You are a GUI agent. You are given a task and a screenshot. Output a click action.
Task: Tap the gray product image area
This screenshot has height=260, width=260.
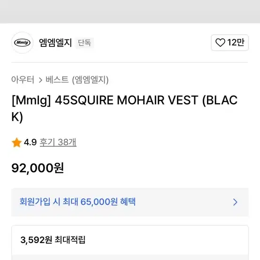pyautogui.click(x=130, y=12)
